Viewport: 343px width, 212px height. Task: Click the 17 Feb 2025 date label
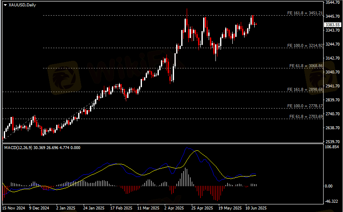tap(121, 208)
